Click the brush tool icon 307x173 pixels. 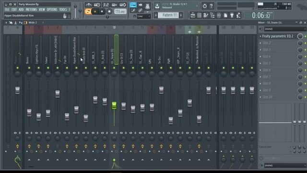[x=133, y=11]
